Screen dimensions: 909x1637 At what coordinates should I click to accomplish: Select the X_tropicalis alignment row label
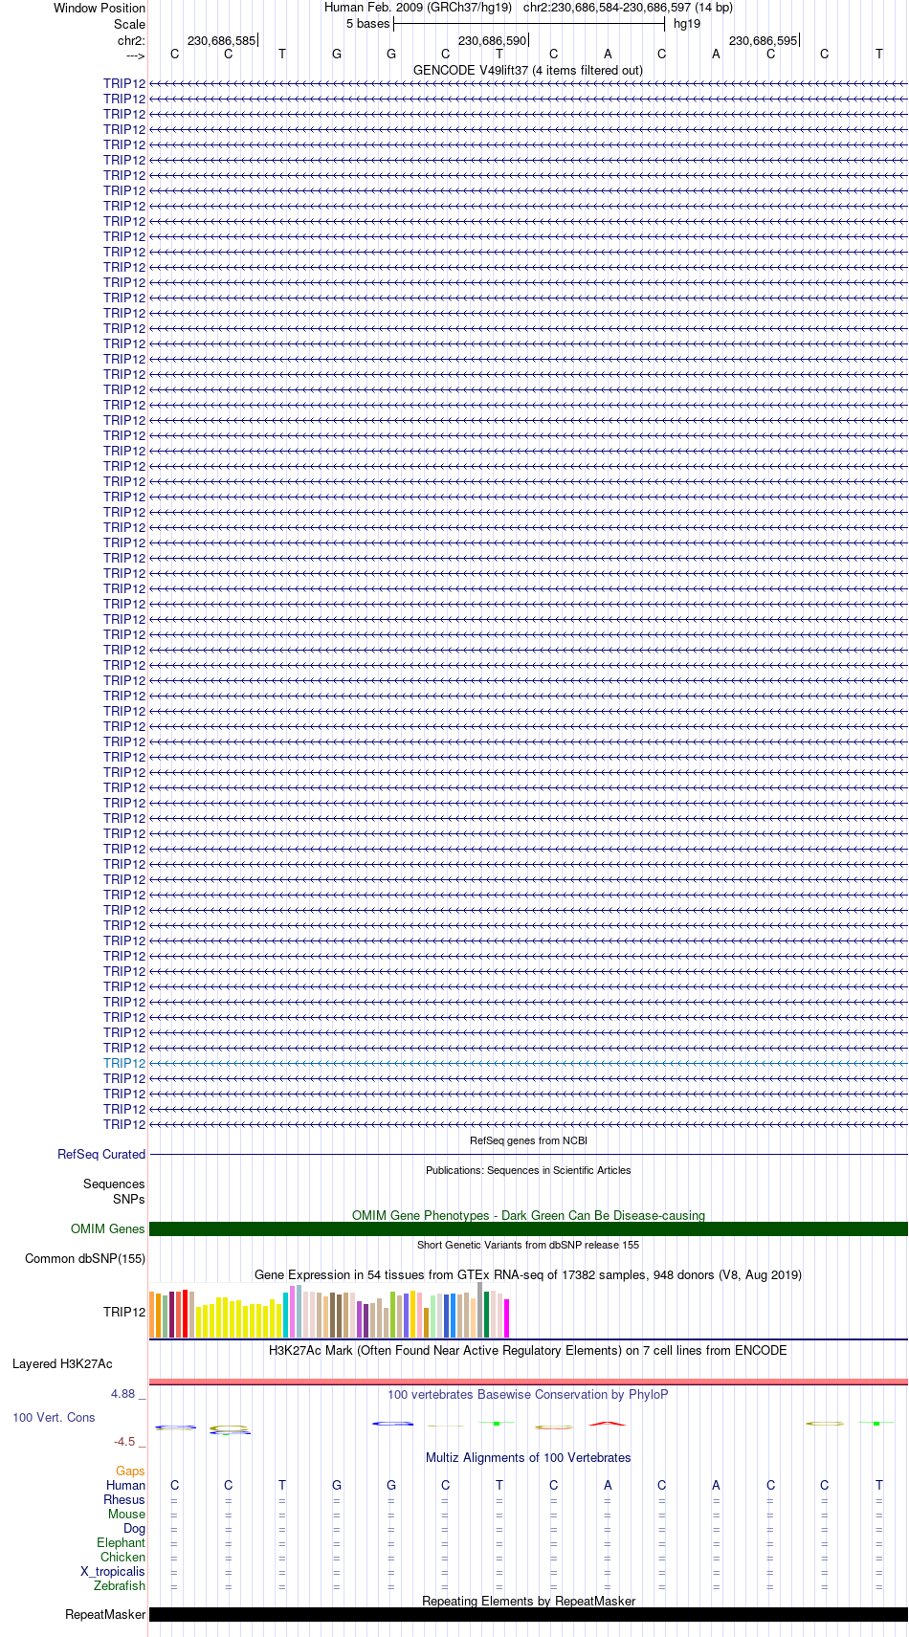click(x=113, y=1571)
